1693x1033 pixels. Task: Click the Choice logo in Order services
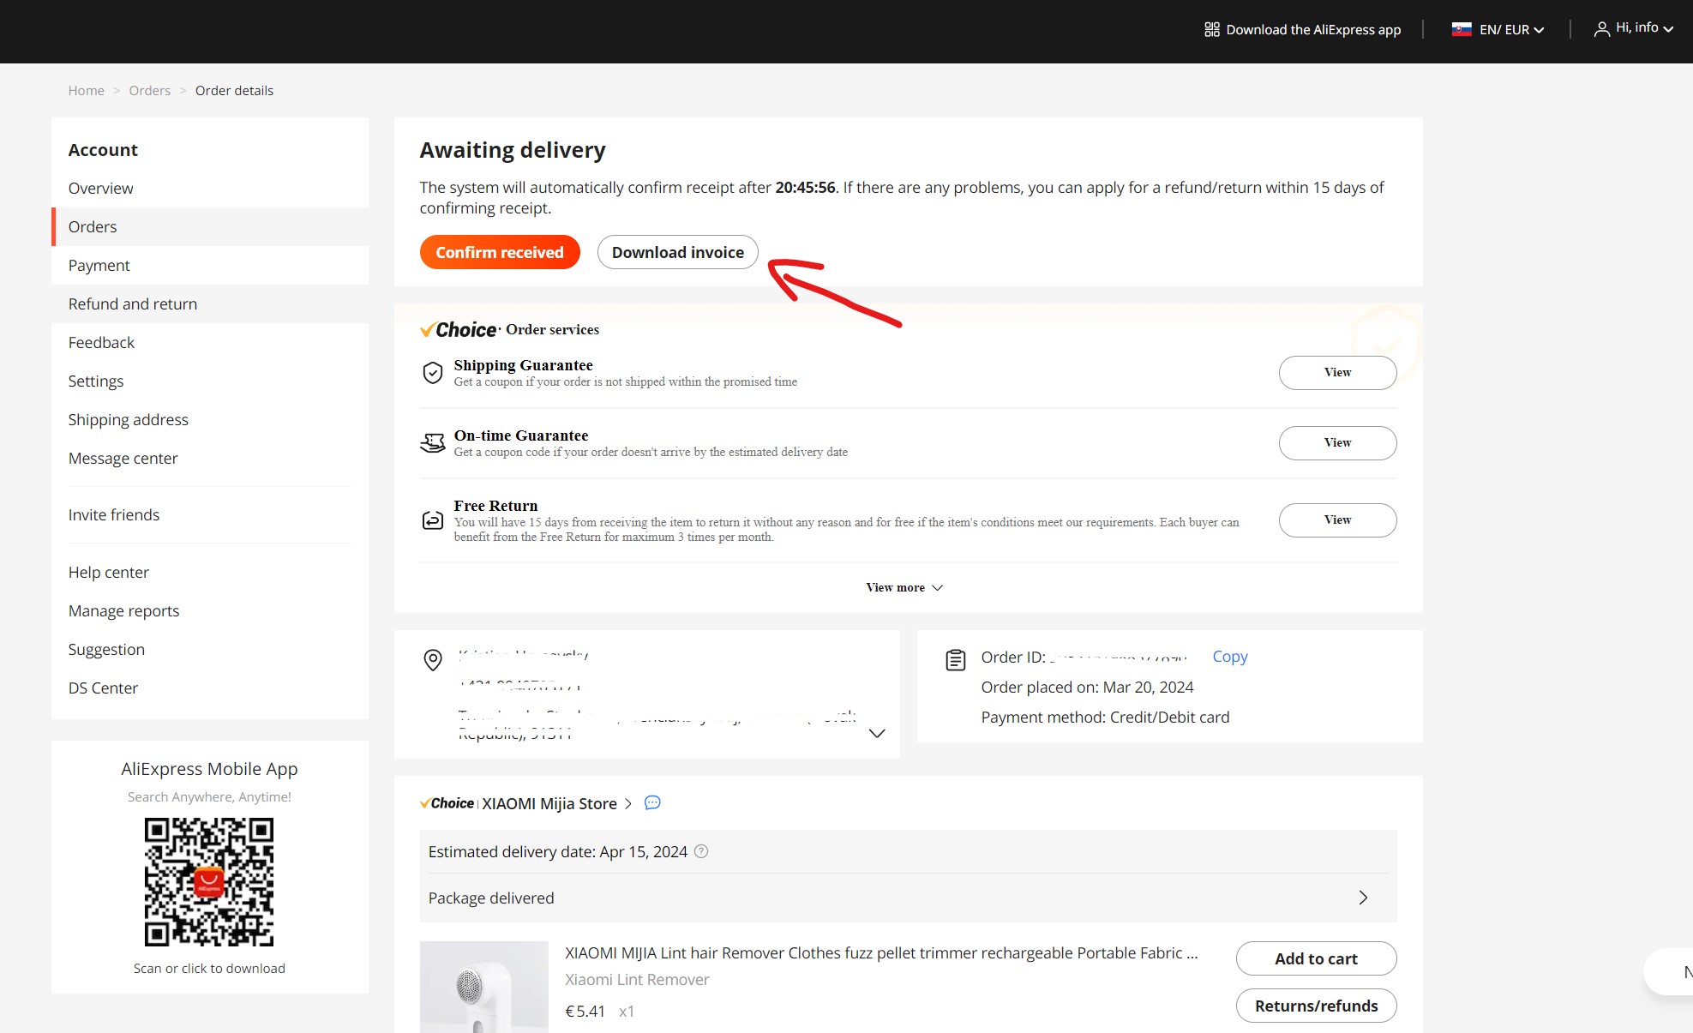click(459, 330)
